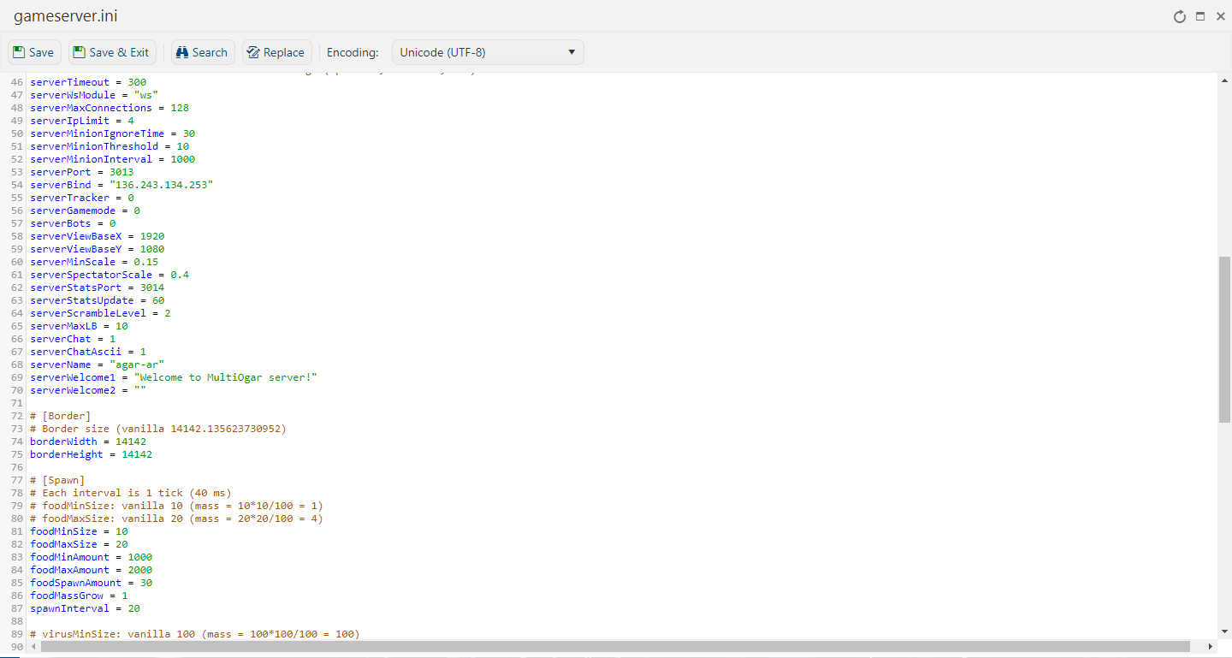Click the scroll left arrow at bottom
1232x658 pixels.
click(35, 647)
